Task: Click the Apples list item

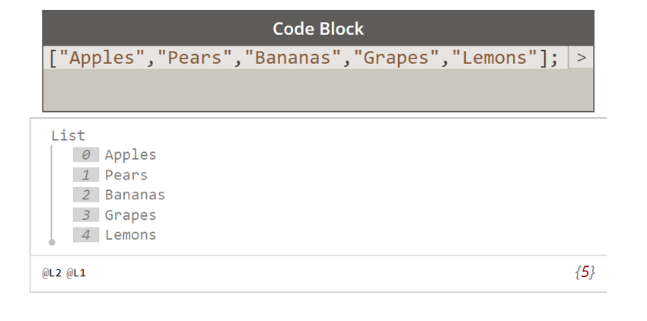Action: pyautogui.click(x=131, y=155)
